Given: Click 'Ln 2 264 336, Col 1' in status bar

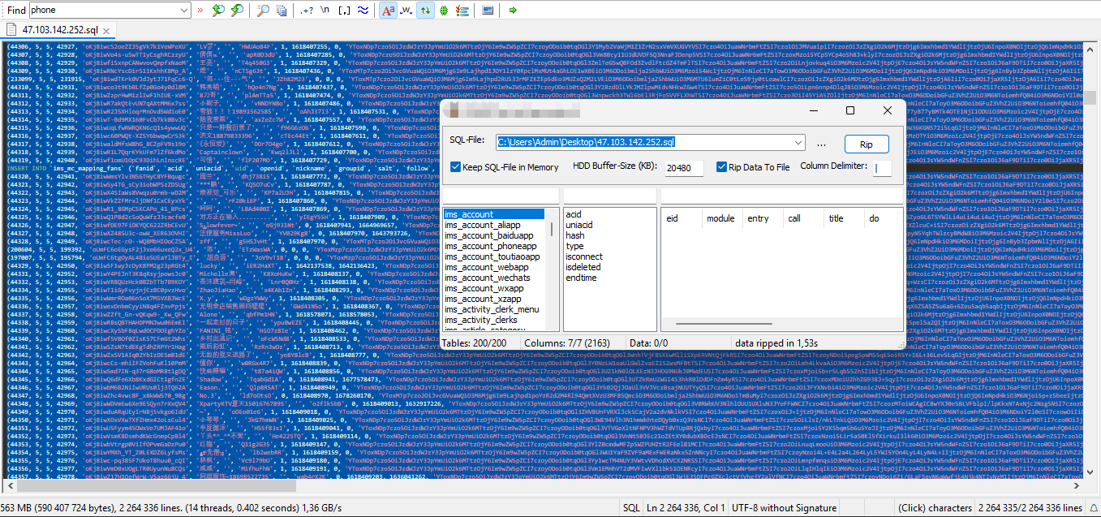Looking at the screenshot, I should click(686, 508).
